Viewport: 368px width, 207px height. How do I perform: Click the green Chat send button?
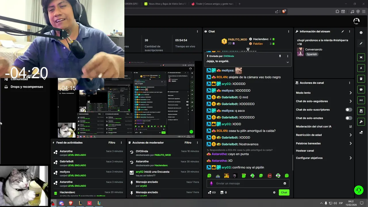click(284, 192)
